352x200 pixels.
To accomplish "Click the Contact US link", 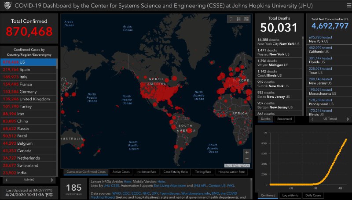I will pos(217,186).
